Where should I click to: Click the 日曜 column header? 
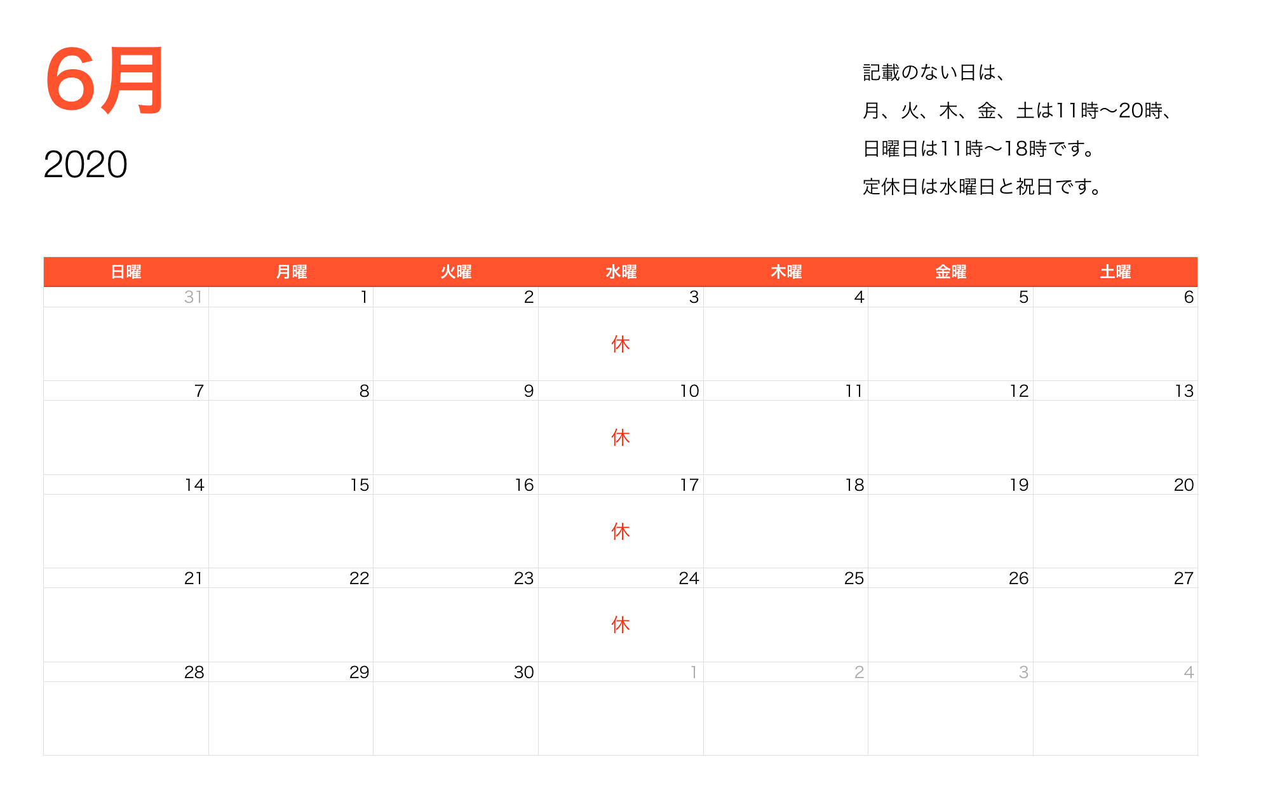click(126, 272)
